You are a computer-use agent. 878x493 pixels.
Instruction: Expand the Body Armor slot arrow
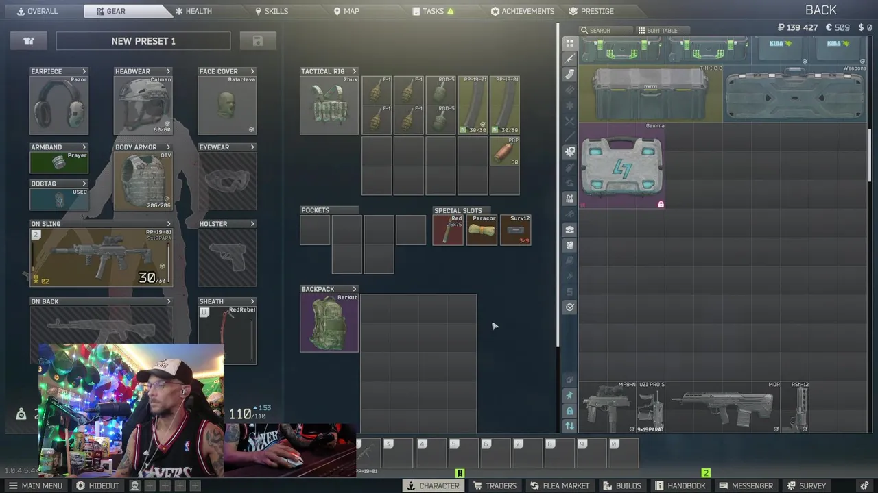168,147
